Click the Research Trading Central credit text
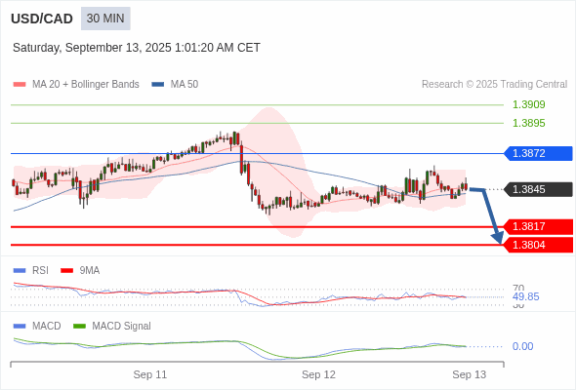Viewport: 576px width, 390px height. point(494,85)
